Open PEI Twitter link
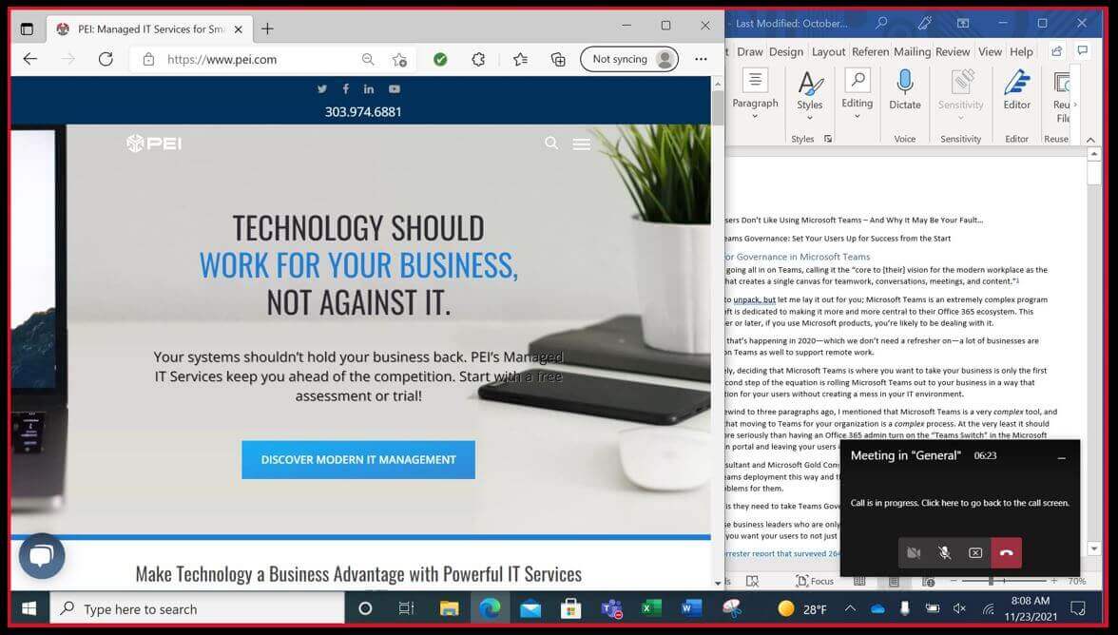This screenshot has height=635, width=1118. 322,89
